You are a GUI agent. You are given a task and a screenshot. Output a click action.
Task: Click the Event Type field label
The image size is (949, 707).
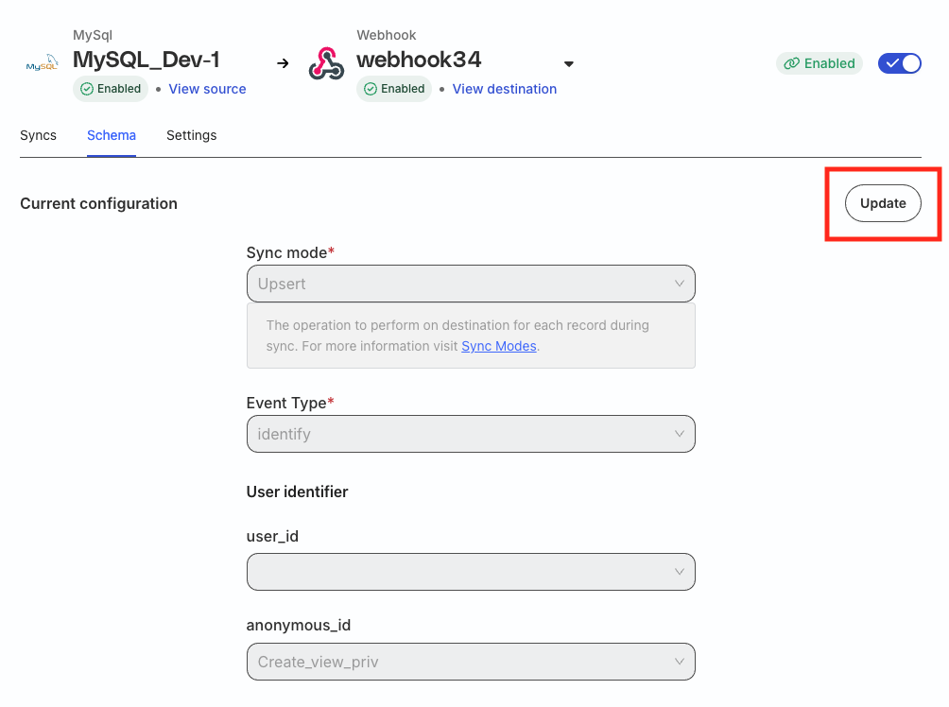coord(290,403)
